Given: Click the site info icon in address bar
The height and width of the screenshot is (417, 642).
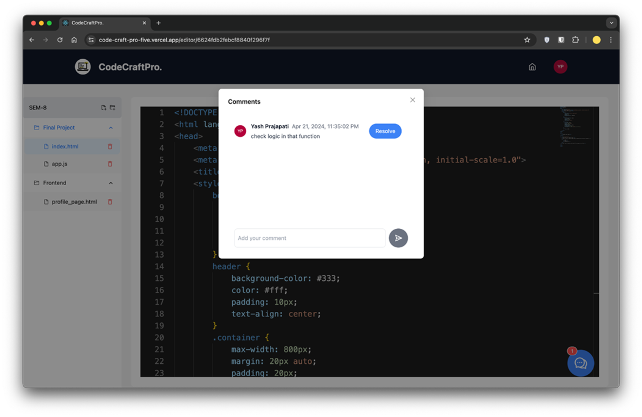Looking at the screenshot, I should pyautogui.click(x=91, y=40).
